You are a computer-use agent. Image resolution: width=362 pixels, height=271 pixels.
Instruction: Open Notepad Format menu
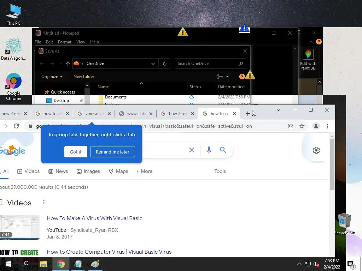65,42
